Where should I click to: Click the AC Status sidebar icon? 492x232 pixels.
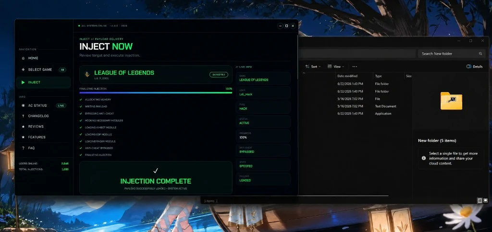(x=23, y=105)
